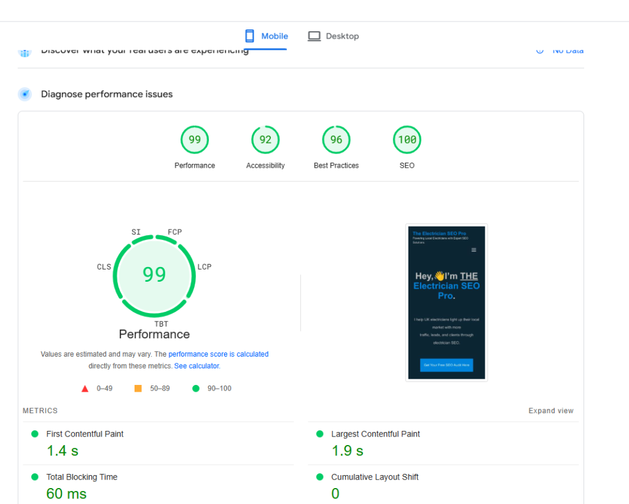Click the CLS gauge segment label
Screen dimensions: 629x504
click(104, 266)
